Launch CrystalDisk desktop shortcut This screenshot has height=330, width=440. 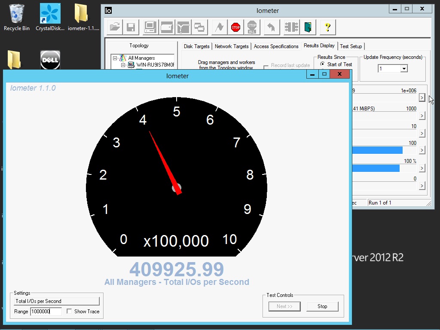click(x=50, y=17)
